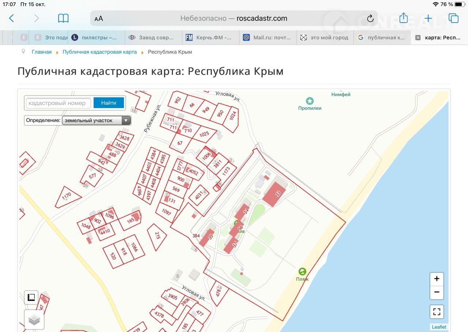Close the current 'карта: Респ...' tab
The image size is (468, 332).
pos(418,38)
